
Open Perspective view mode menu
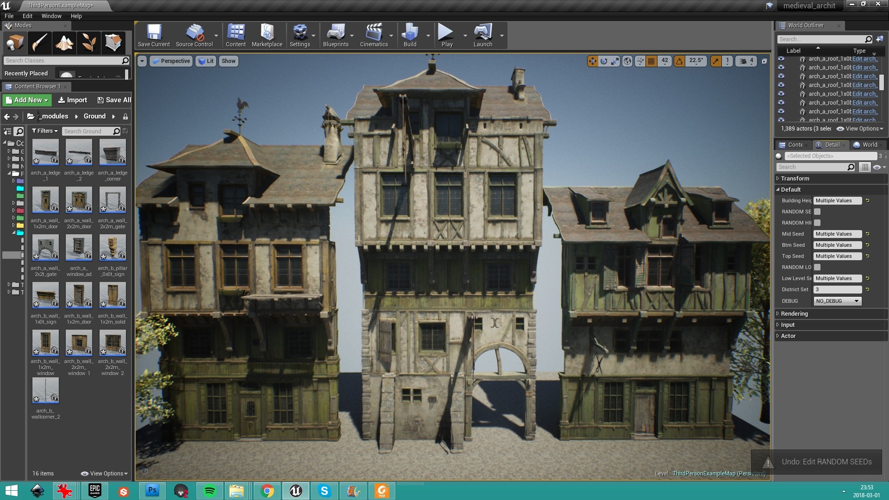coord(171,61)
